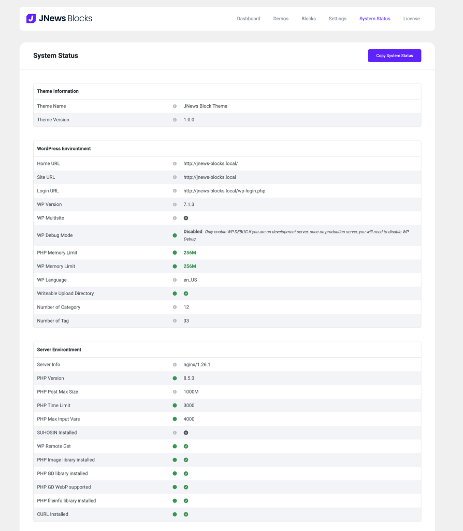
Task: Click info icon beside SUHOSIN Installed
Action: pyautogui.click(x=175, y=432)
